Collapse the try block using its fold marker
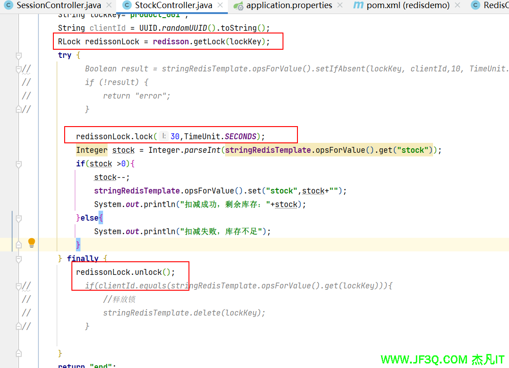Image resolution: width=509 pixels, height=368 pixels. coord(19,55)
